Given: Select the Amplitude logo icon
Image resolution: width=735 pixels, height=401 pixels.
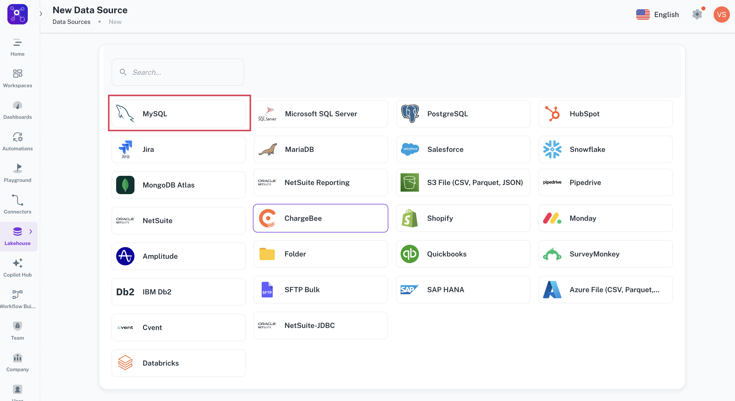Looking at the screenshot, I should [x=125, y=256].
